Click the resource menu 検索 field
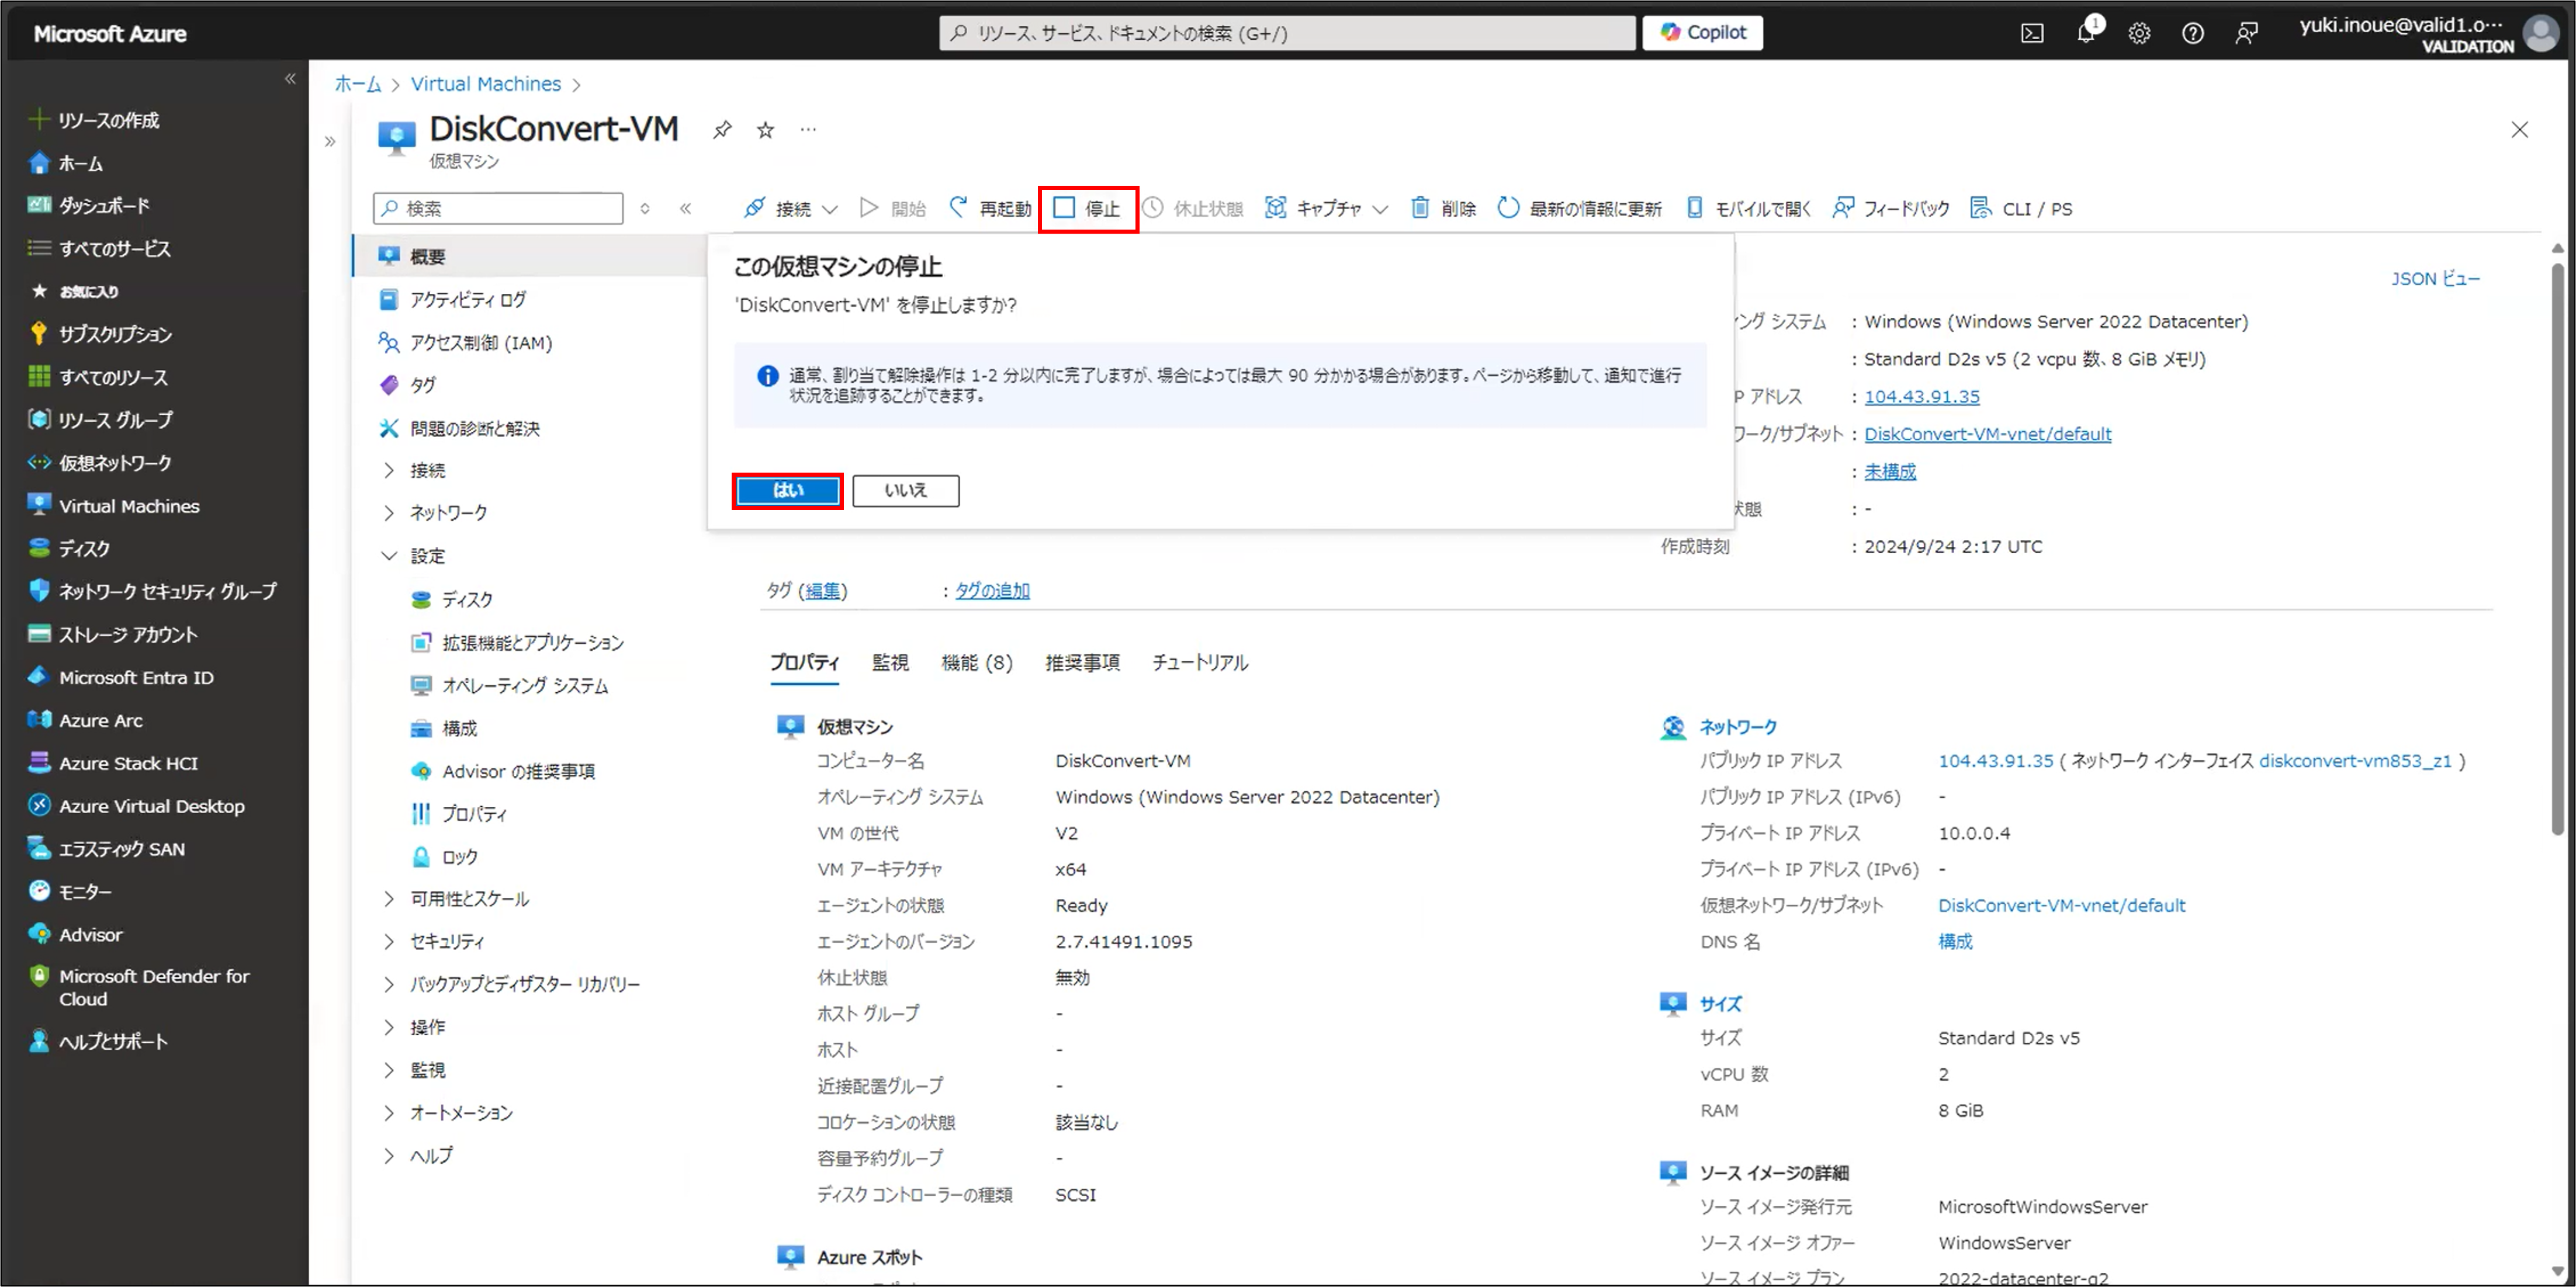Image resolution: width=2576 pixels, height=1287 pixels. click(498, 208)
